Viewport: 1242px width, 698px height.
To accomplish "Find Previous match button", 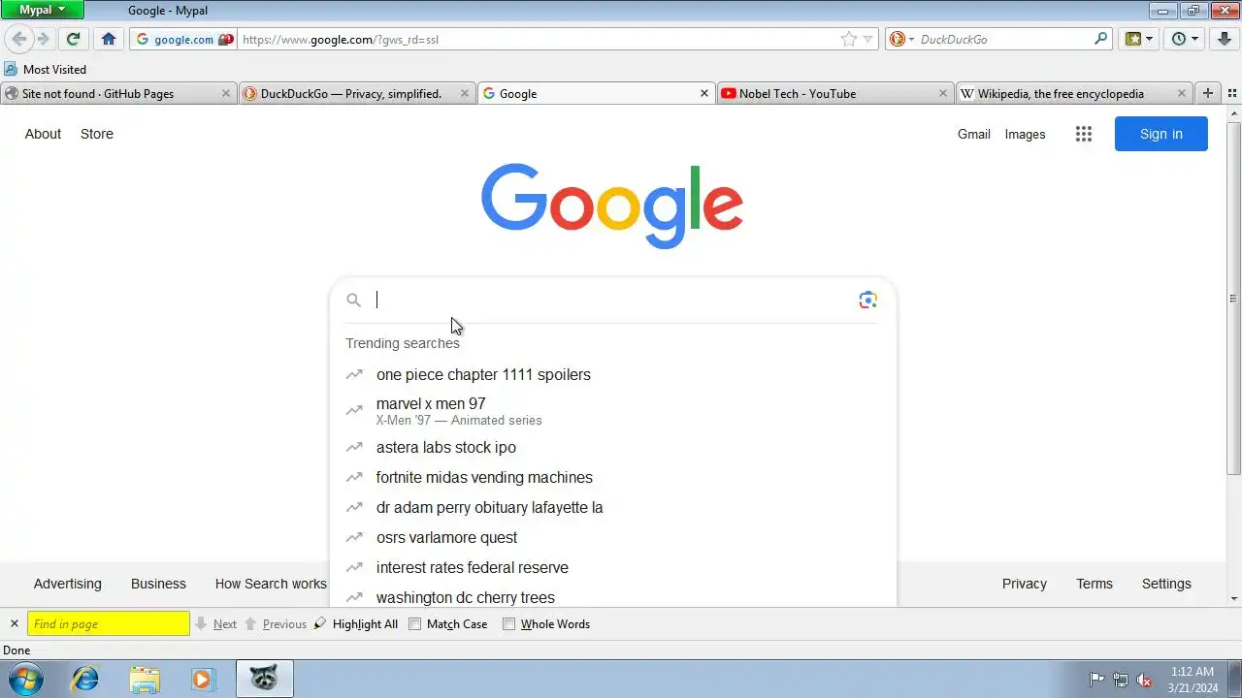I will click(x=275, y=623).
